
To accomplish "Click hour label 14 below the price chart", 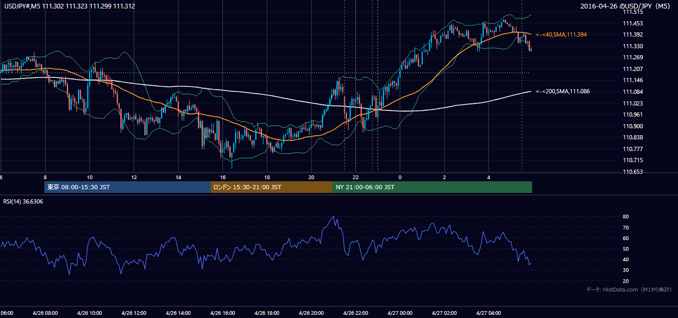I will pyautogui.click(x=179, y=177).
